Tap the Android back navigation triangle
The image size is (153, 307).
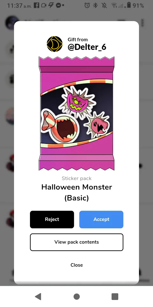[x=38, y=297]
